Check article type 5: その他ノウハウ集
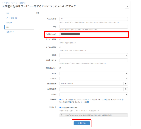Viewport: 141px width, 129px height. [72, 102]
